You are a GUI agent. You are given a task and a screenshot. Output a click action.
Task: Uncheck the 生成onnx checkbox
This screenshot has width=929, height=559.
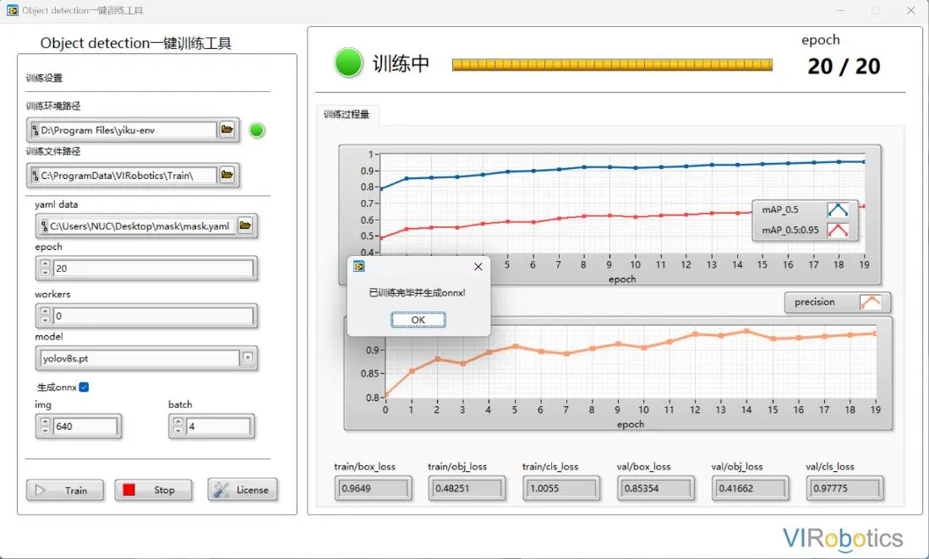(x=84, y=387)
